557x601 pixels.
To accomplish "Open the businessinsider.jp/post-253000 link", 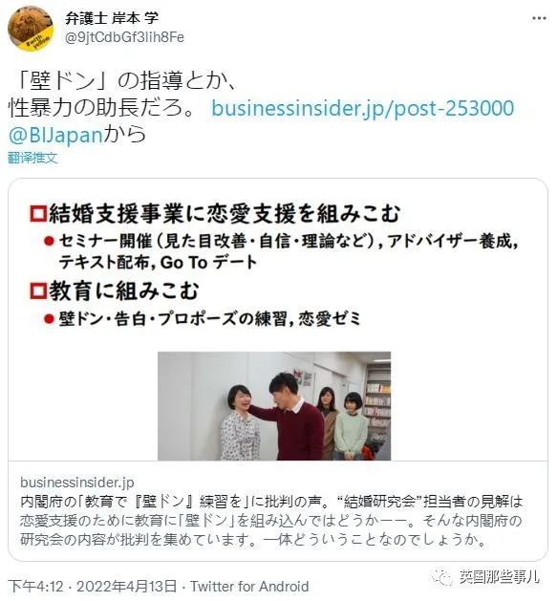I will coord(363,109).
